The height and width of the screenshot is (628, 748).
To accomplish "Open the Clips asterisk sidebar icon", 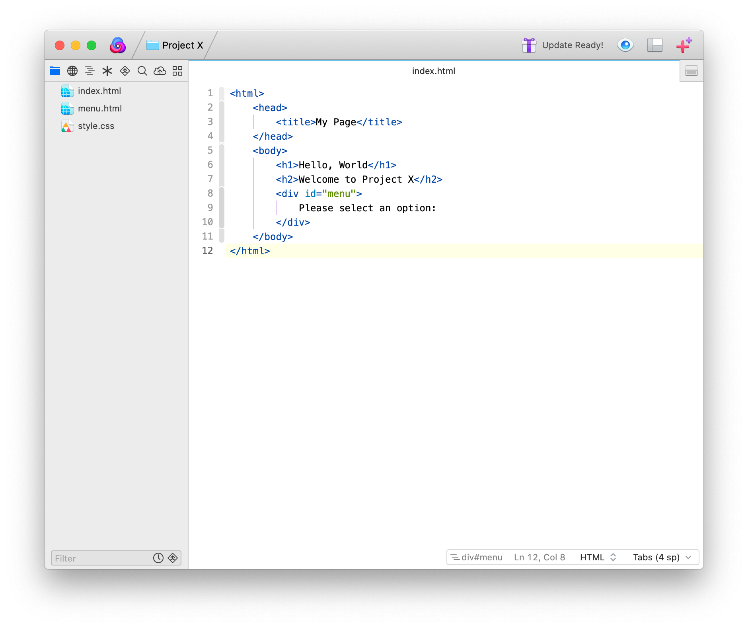I will click(107, 71).
